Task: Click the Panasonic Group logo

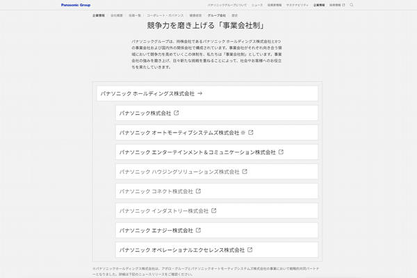Action: pos(76,5)
